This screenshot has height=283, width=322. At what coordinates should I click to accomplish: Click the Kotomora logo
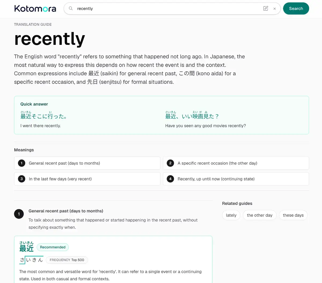click(35, 9)
